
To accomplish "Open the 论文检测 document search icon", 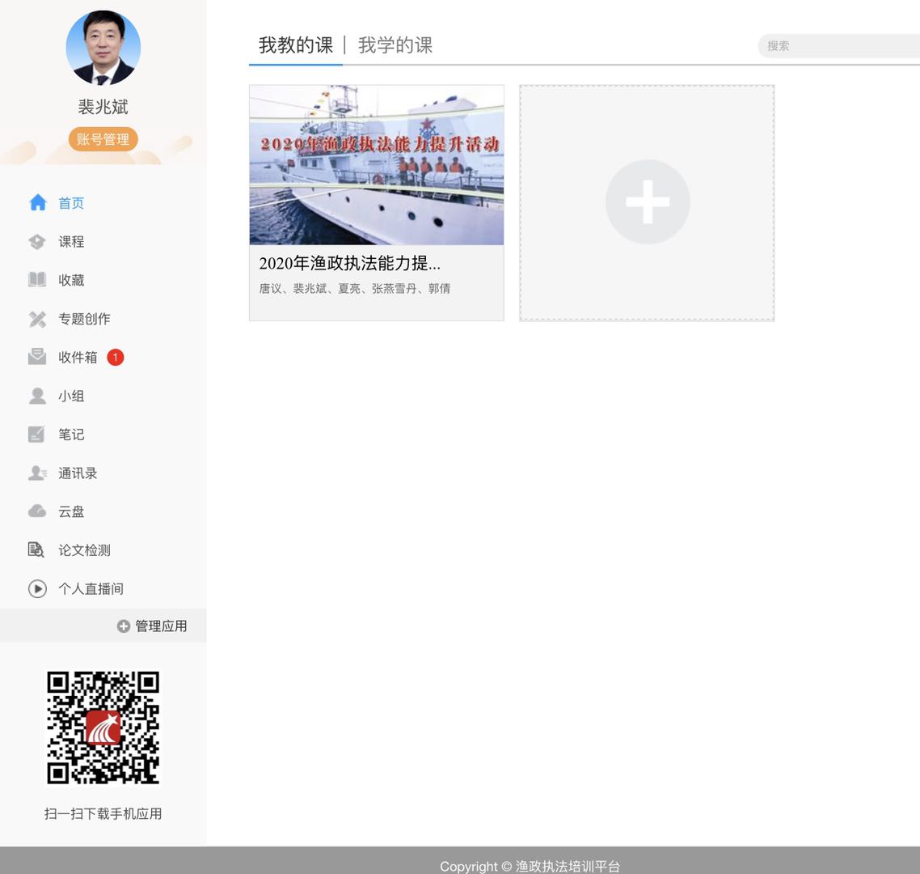I will pyautogui.click(x=37, y=550).
